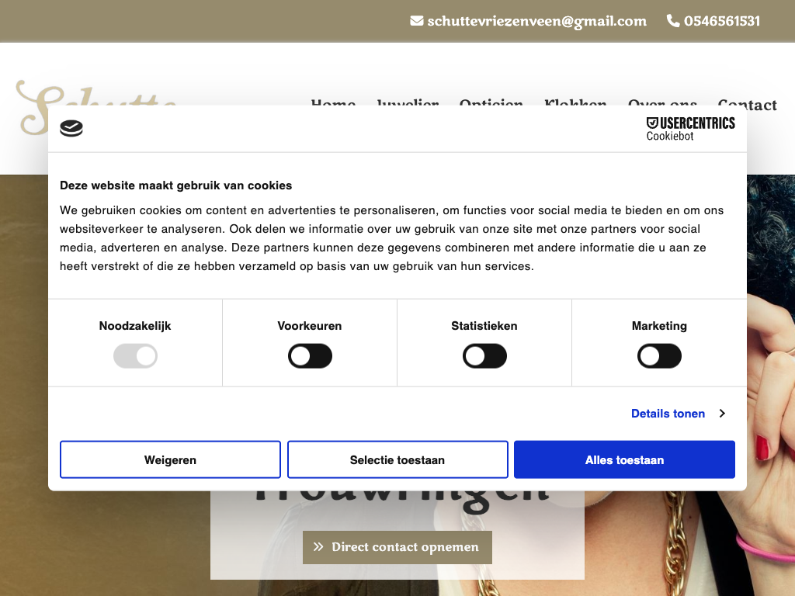The height and width of the screenshot is (596, 795).
Task: Open the Contact menu item
Action: tap(747, 104)
